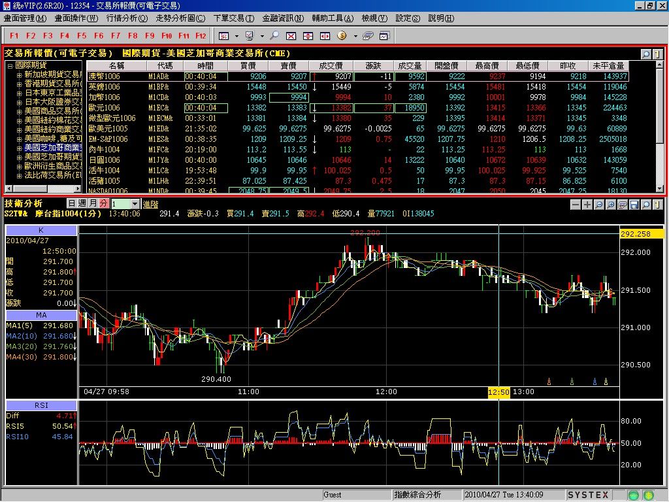Switch chart period to 分 (minute)
The width and height of the screenshot is (669, 502).
pos(104,204)
